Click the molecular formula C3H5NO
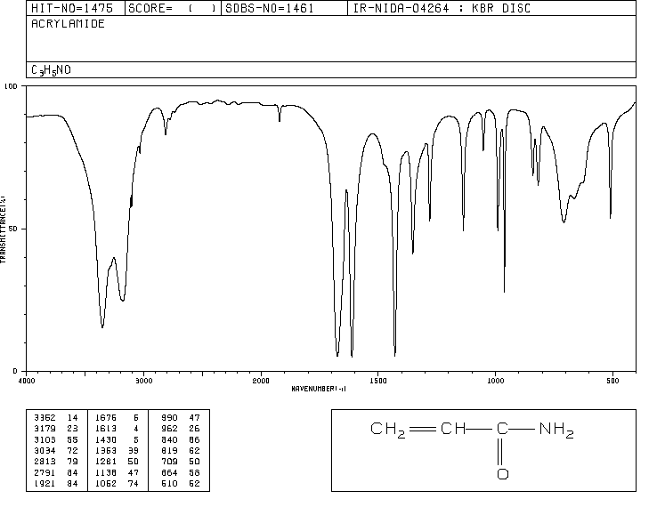 pyautogui.click(x=51, y=70)
